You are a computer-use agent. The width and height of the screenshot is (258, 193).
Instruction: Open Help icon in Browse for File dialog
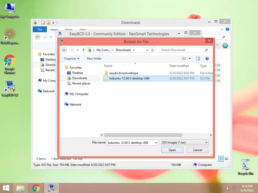point(207,59)
